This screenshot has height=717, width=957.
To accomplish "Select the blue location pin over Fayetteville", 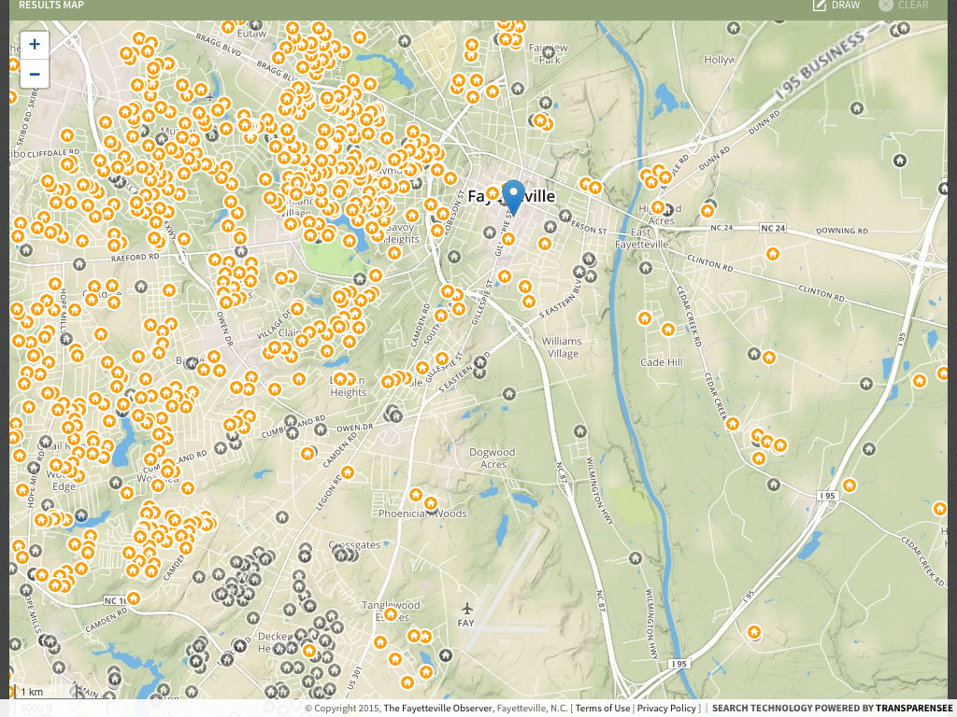I will point(513,198).
